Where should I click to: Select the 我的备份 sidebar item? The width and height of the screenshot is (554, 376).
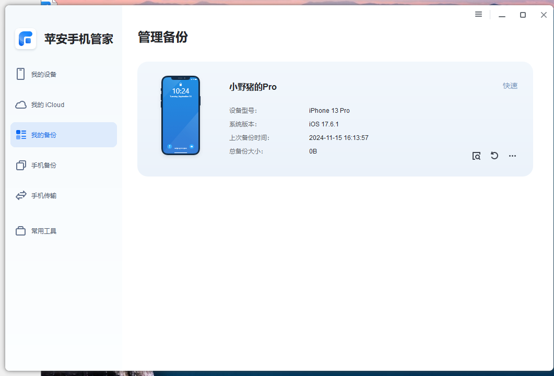click(x=44, y=134)
